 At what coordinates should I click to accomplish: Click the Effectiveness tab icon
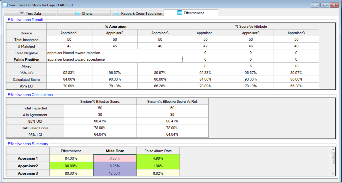[x=180, y=13]
